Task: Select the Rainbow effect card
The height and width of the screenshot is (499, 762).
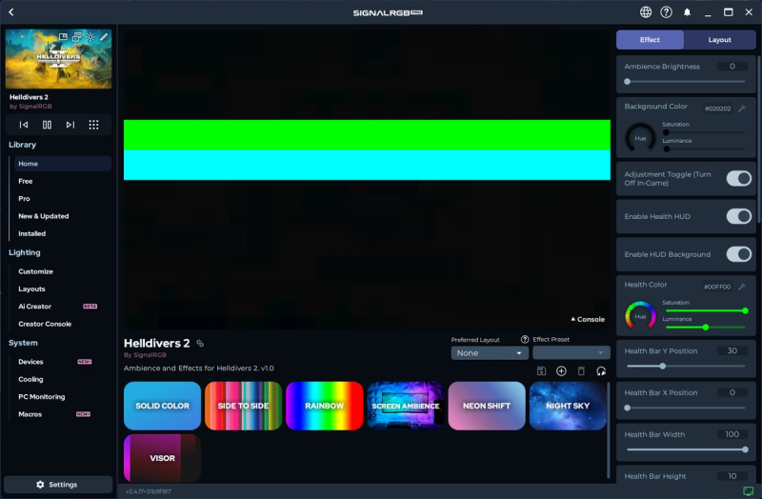Action: [325, 406]
